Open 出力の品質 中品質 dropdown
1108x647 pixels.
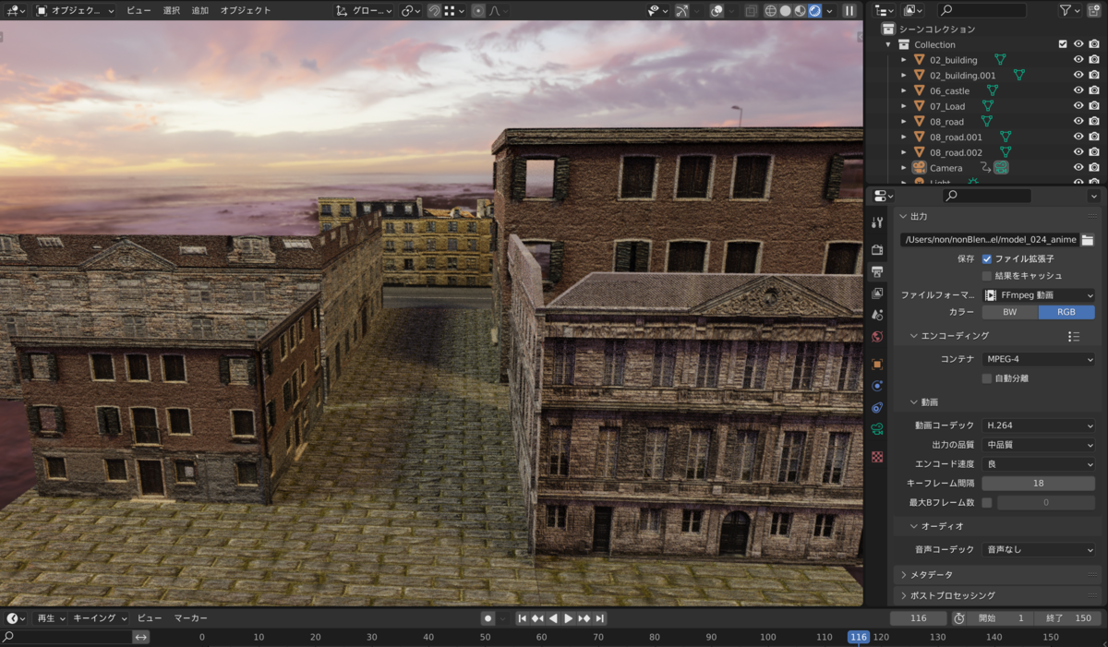tap(1039, 445)
